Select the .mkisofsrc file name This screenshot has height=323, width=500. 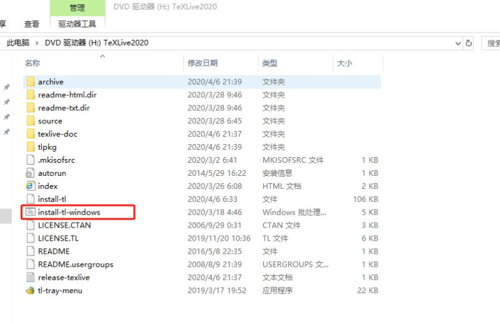[56, 160]
